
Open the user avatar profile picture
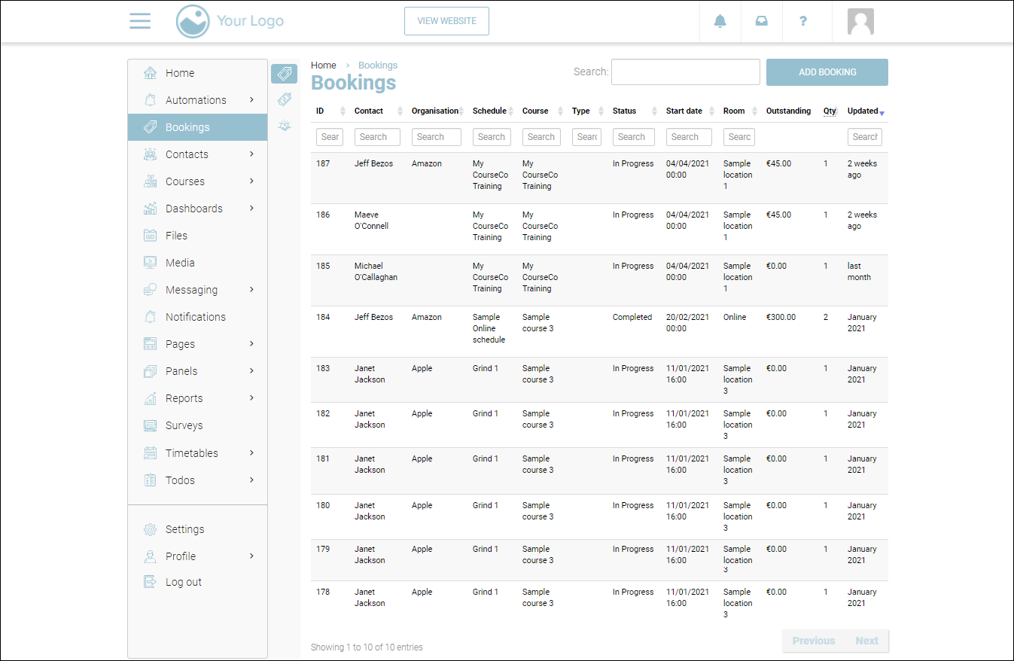[x=860, y=22]
